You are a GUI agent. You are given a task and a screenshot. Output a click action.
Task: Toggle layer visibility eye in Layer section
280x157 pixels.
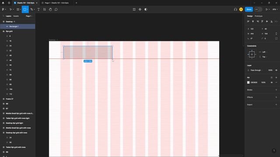coord(276,70)
